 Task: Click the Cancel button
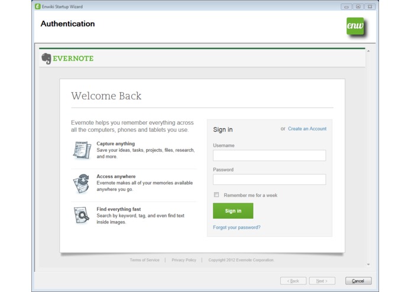coord(358,281)
